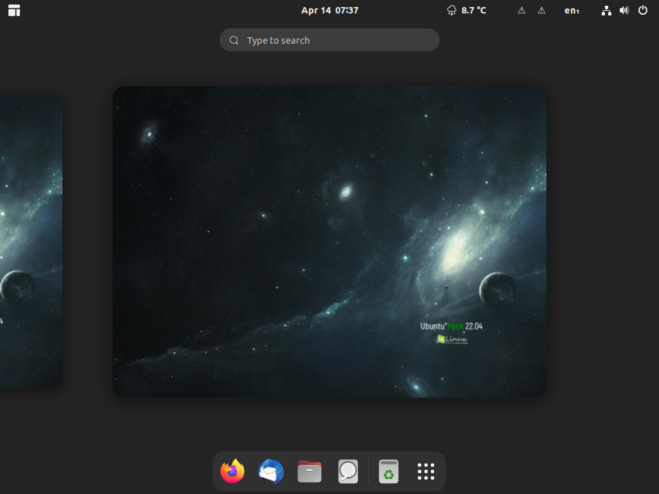
Task: Open the en keyboard layout menu
Action: pos(571,10)
